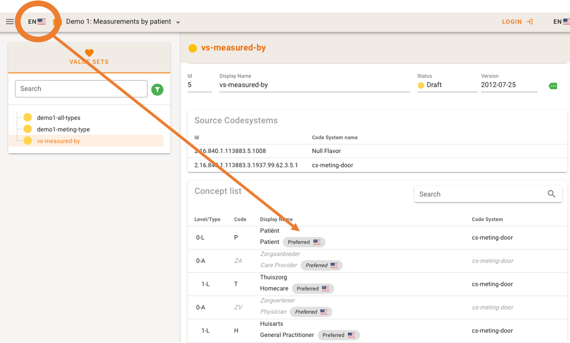
Task: Click the green tag icon beside Version
Action: click(553, 86)
